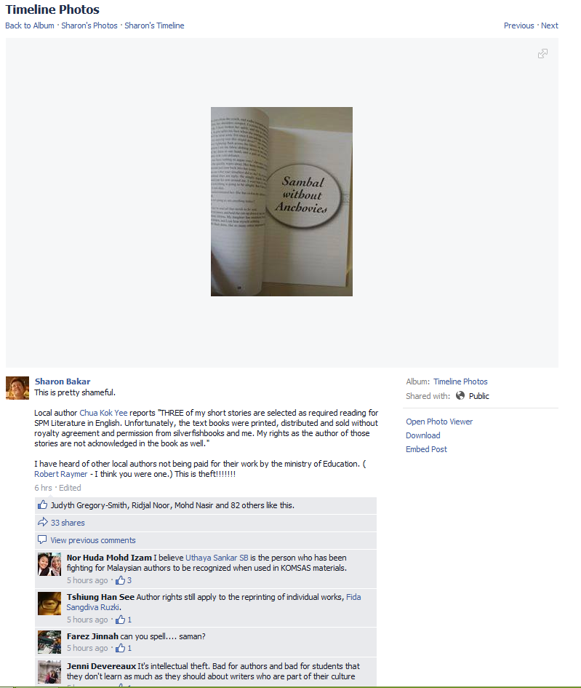Expand View previous comments
Image resolution: width=581 pixels, height=688 pixels.
tap(93, 540)
